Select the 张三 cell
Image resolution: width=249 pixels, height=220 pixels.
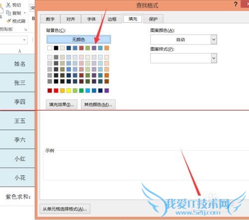click(17, 83)
